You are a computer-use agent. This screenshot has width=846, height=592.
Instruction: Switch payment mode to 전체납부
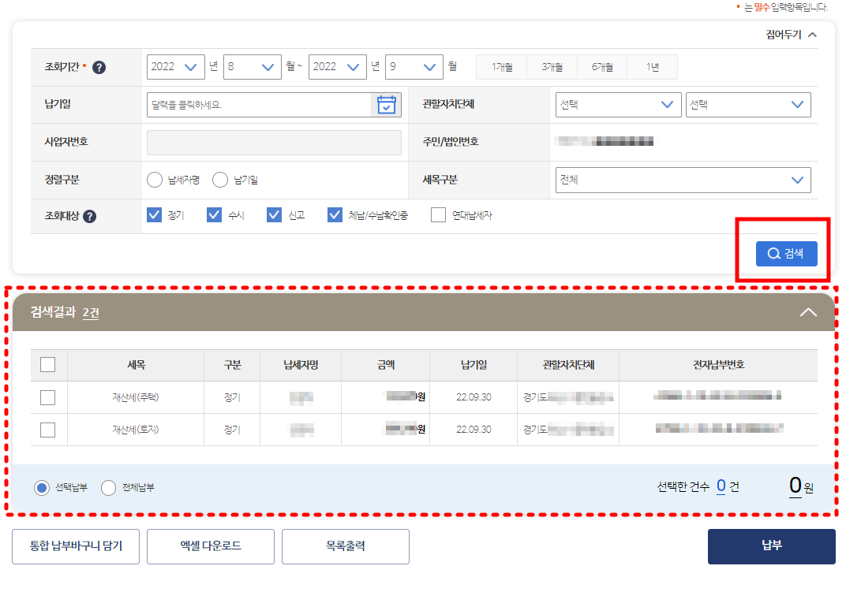click(x=109, y=487)
